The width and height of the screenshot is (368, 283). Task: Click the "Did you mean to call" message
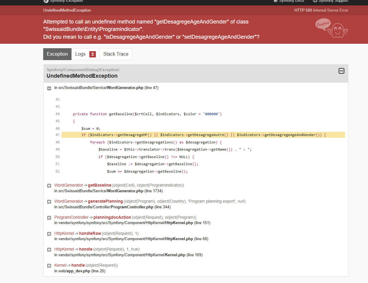click(151, 37)
